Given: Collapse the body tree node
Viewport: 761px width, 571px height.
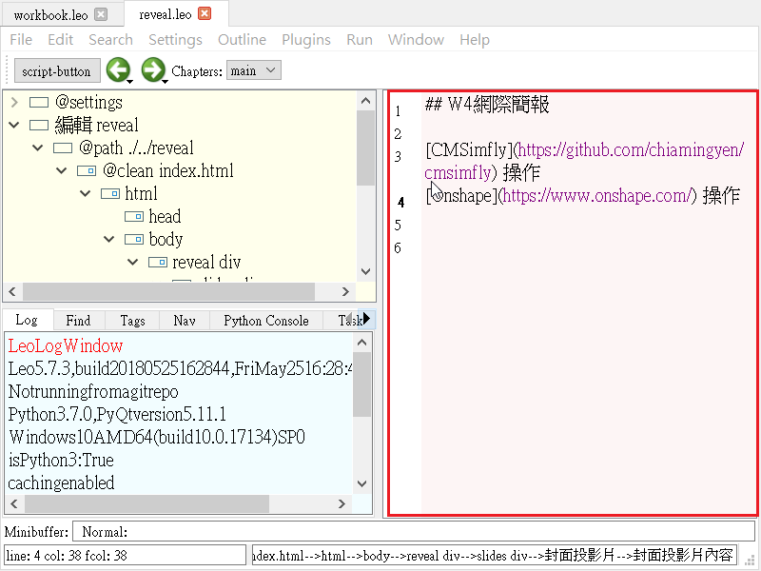Looking at the screenshot, I should [109, 239].
